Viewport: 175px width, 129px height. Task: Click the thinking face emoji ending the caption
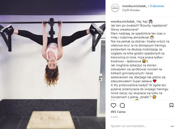point(154,97)
